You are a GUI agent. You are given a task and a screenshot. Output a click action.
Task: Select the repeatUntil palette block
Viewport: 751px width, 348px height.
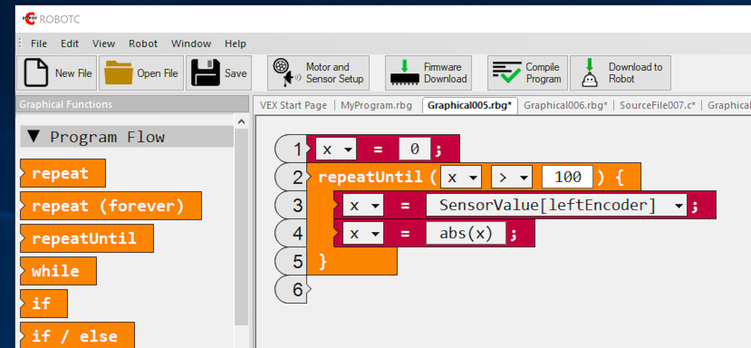tap(87, 238)
